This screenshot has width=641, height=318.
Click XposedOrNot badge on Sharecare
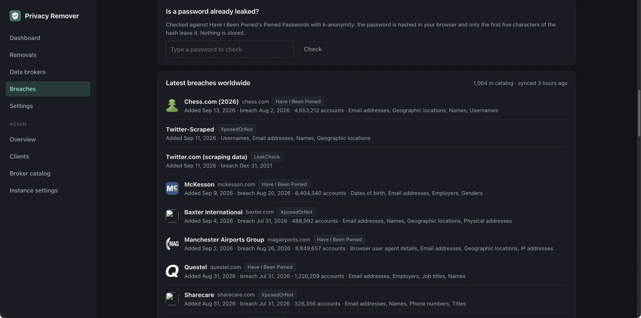pos(277,295)
